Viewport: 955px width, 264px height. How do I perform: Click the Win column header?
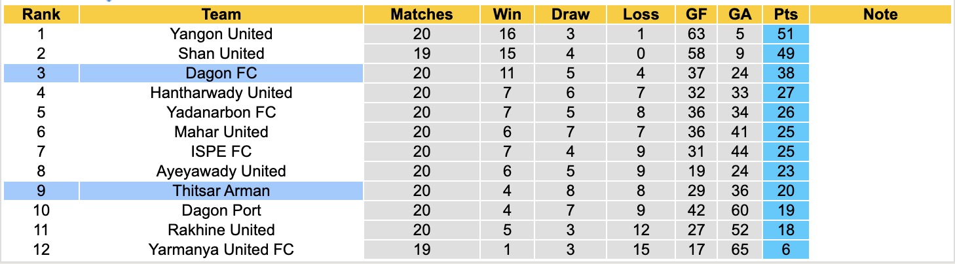click(x=507, y=14)
